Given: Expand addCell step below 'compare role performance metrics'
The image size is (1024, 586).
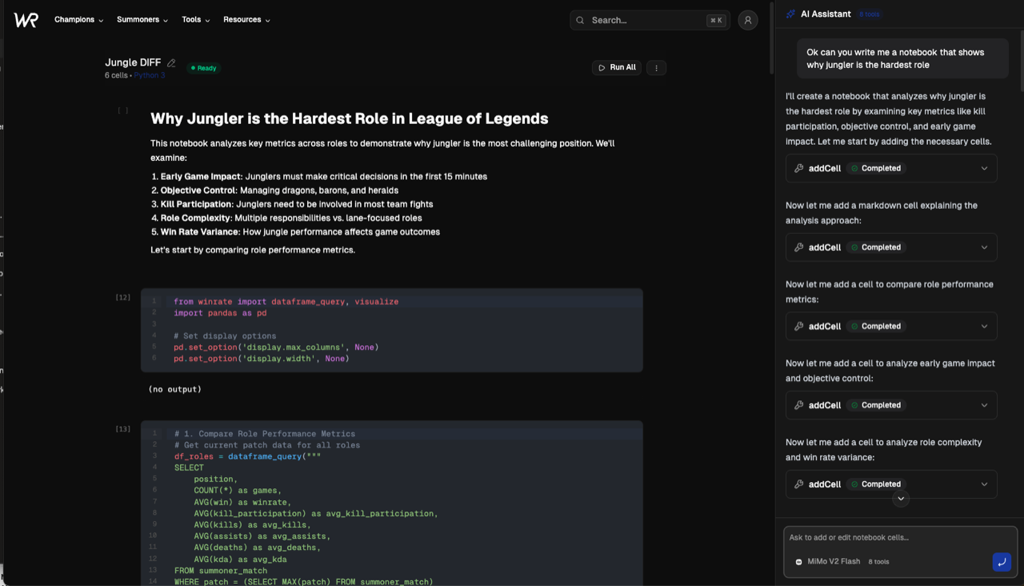Looking at the screenshot, I should [x=891, y=326].
